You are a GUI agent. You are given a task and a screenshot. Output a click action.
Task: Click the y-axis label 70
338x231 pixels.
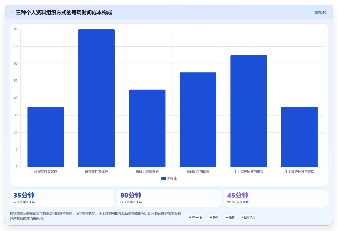16,46
